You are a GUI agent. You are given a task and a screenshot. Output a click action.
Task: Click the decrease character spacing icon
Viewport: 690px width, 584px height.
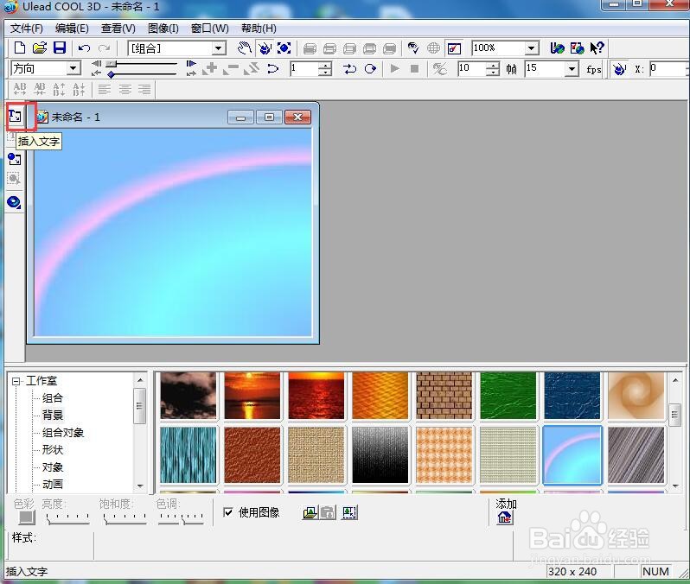coord(40,89)
